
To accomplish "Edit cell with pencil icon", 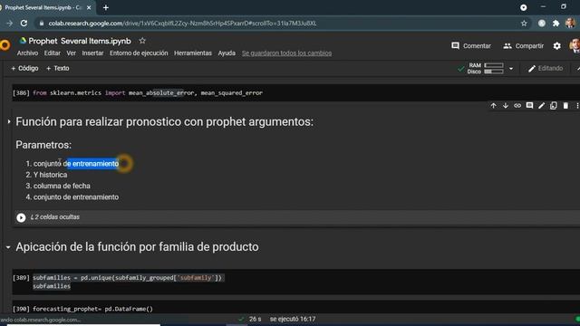I will 541,106.
